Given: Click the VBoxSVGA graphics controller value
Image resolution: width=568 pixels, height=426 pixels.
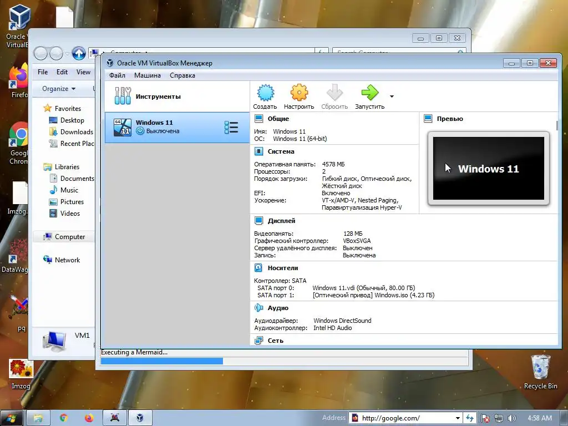Looking at the screenshot, I should (x=357, y=241).
